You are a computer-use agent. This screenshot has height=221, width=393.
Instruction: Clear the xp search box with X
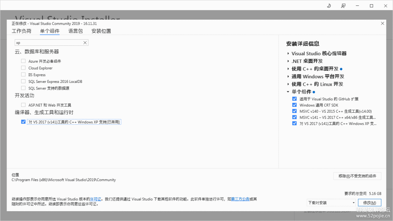tap(85, 43)
